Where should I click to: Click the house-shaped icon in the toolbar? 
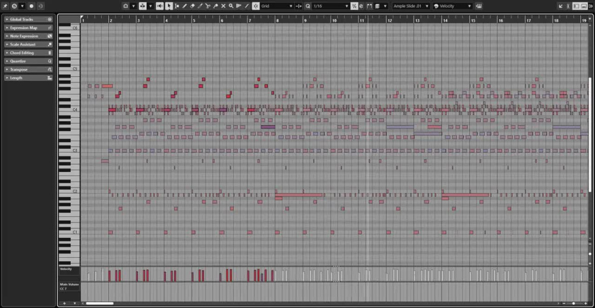[126, 6]
